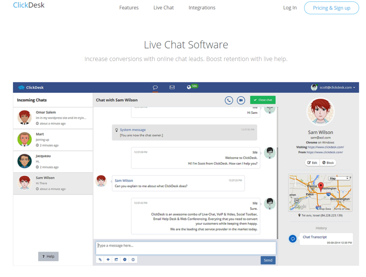Open the emoticon smiley picker

[133, 259]
